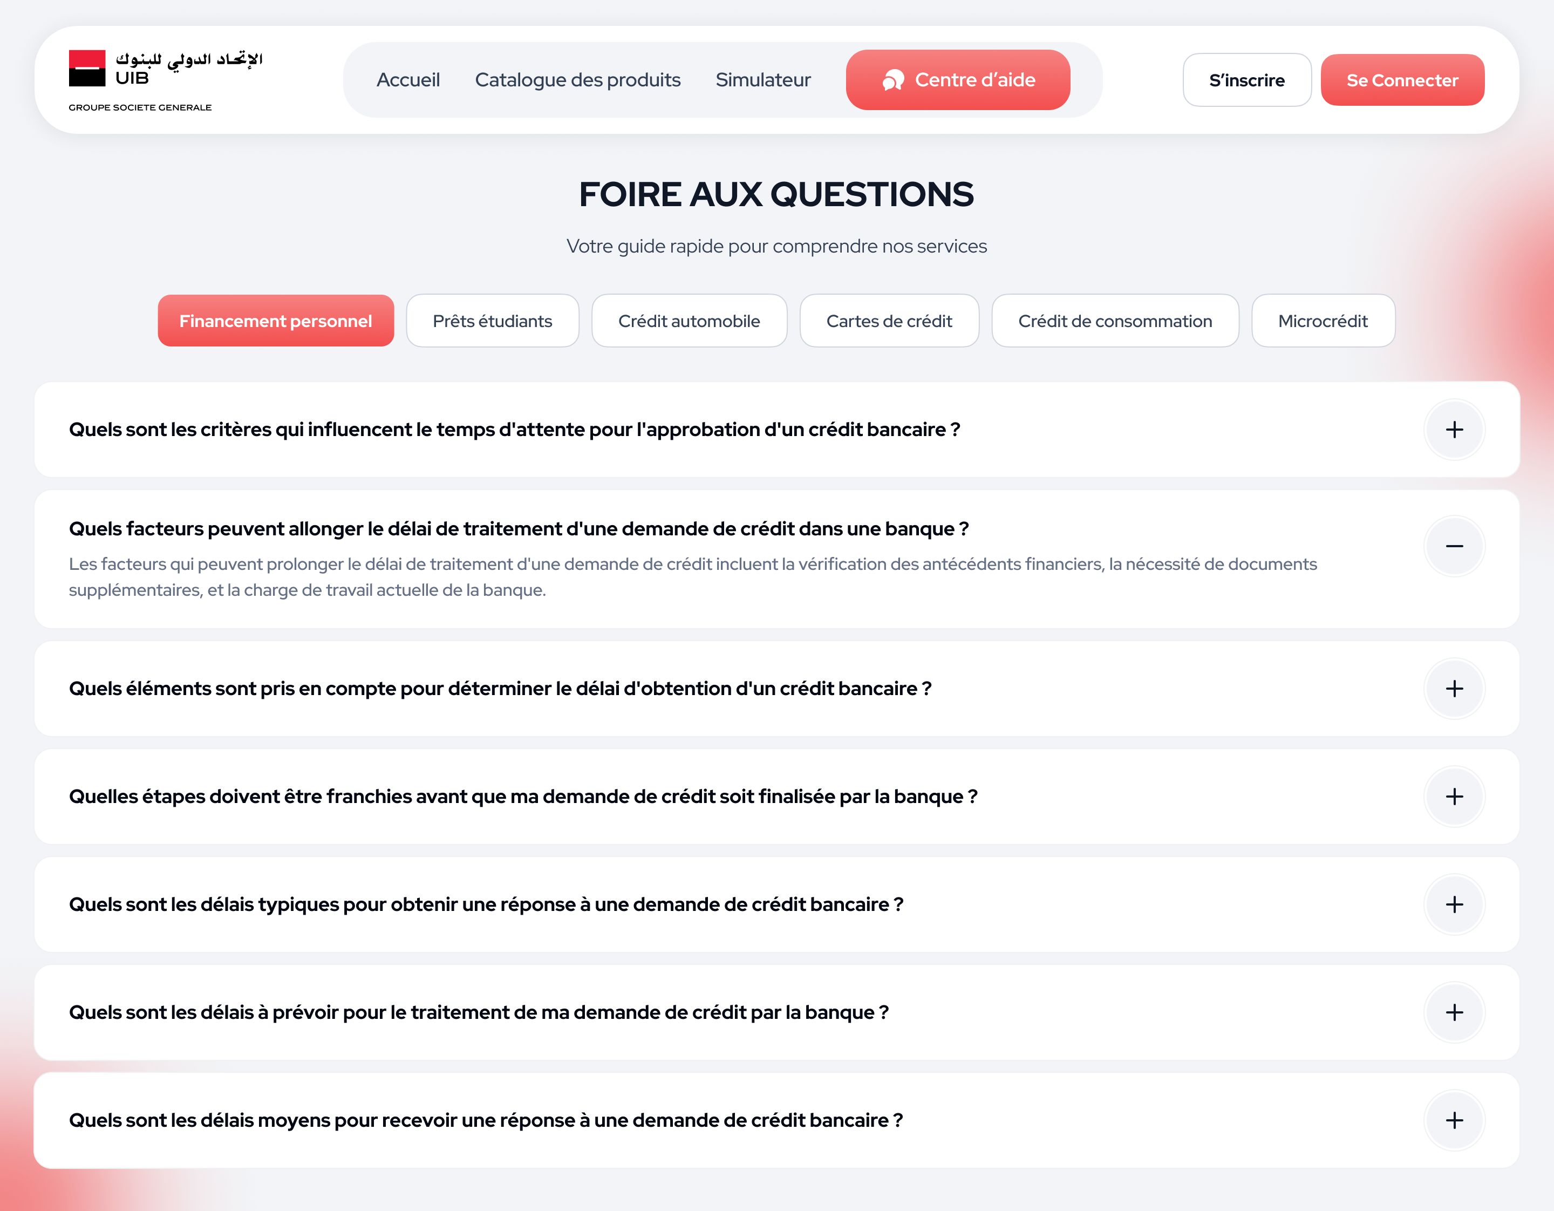1554x1211 pixels.
Task: Go to the Accueil page
Action: click(408, 80)
